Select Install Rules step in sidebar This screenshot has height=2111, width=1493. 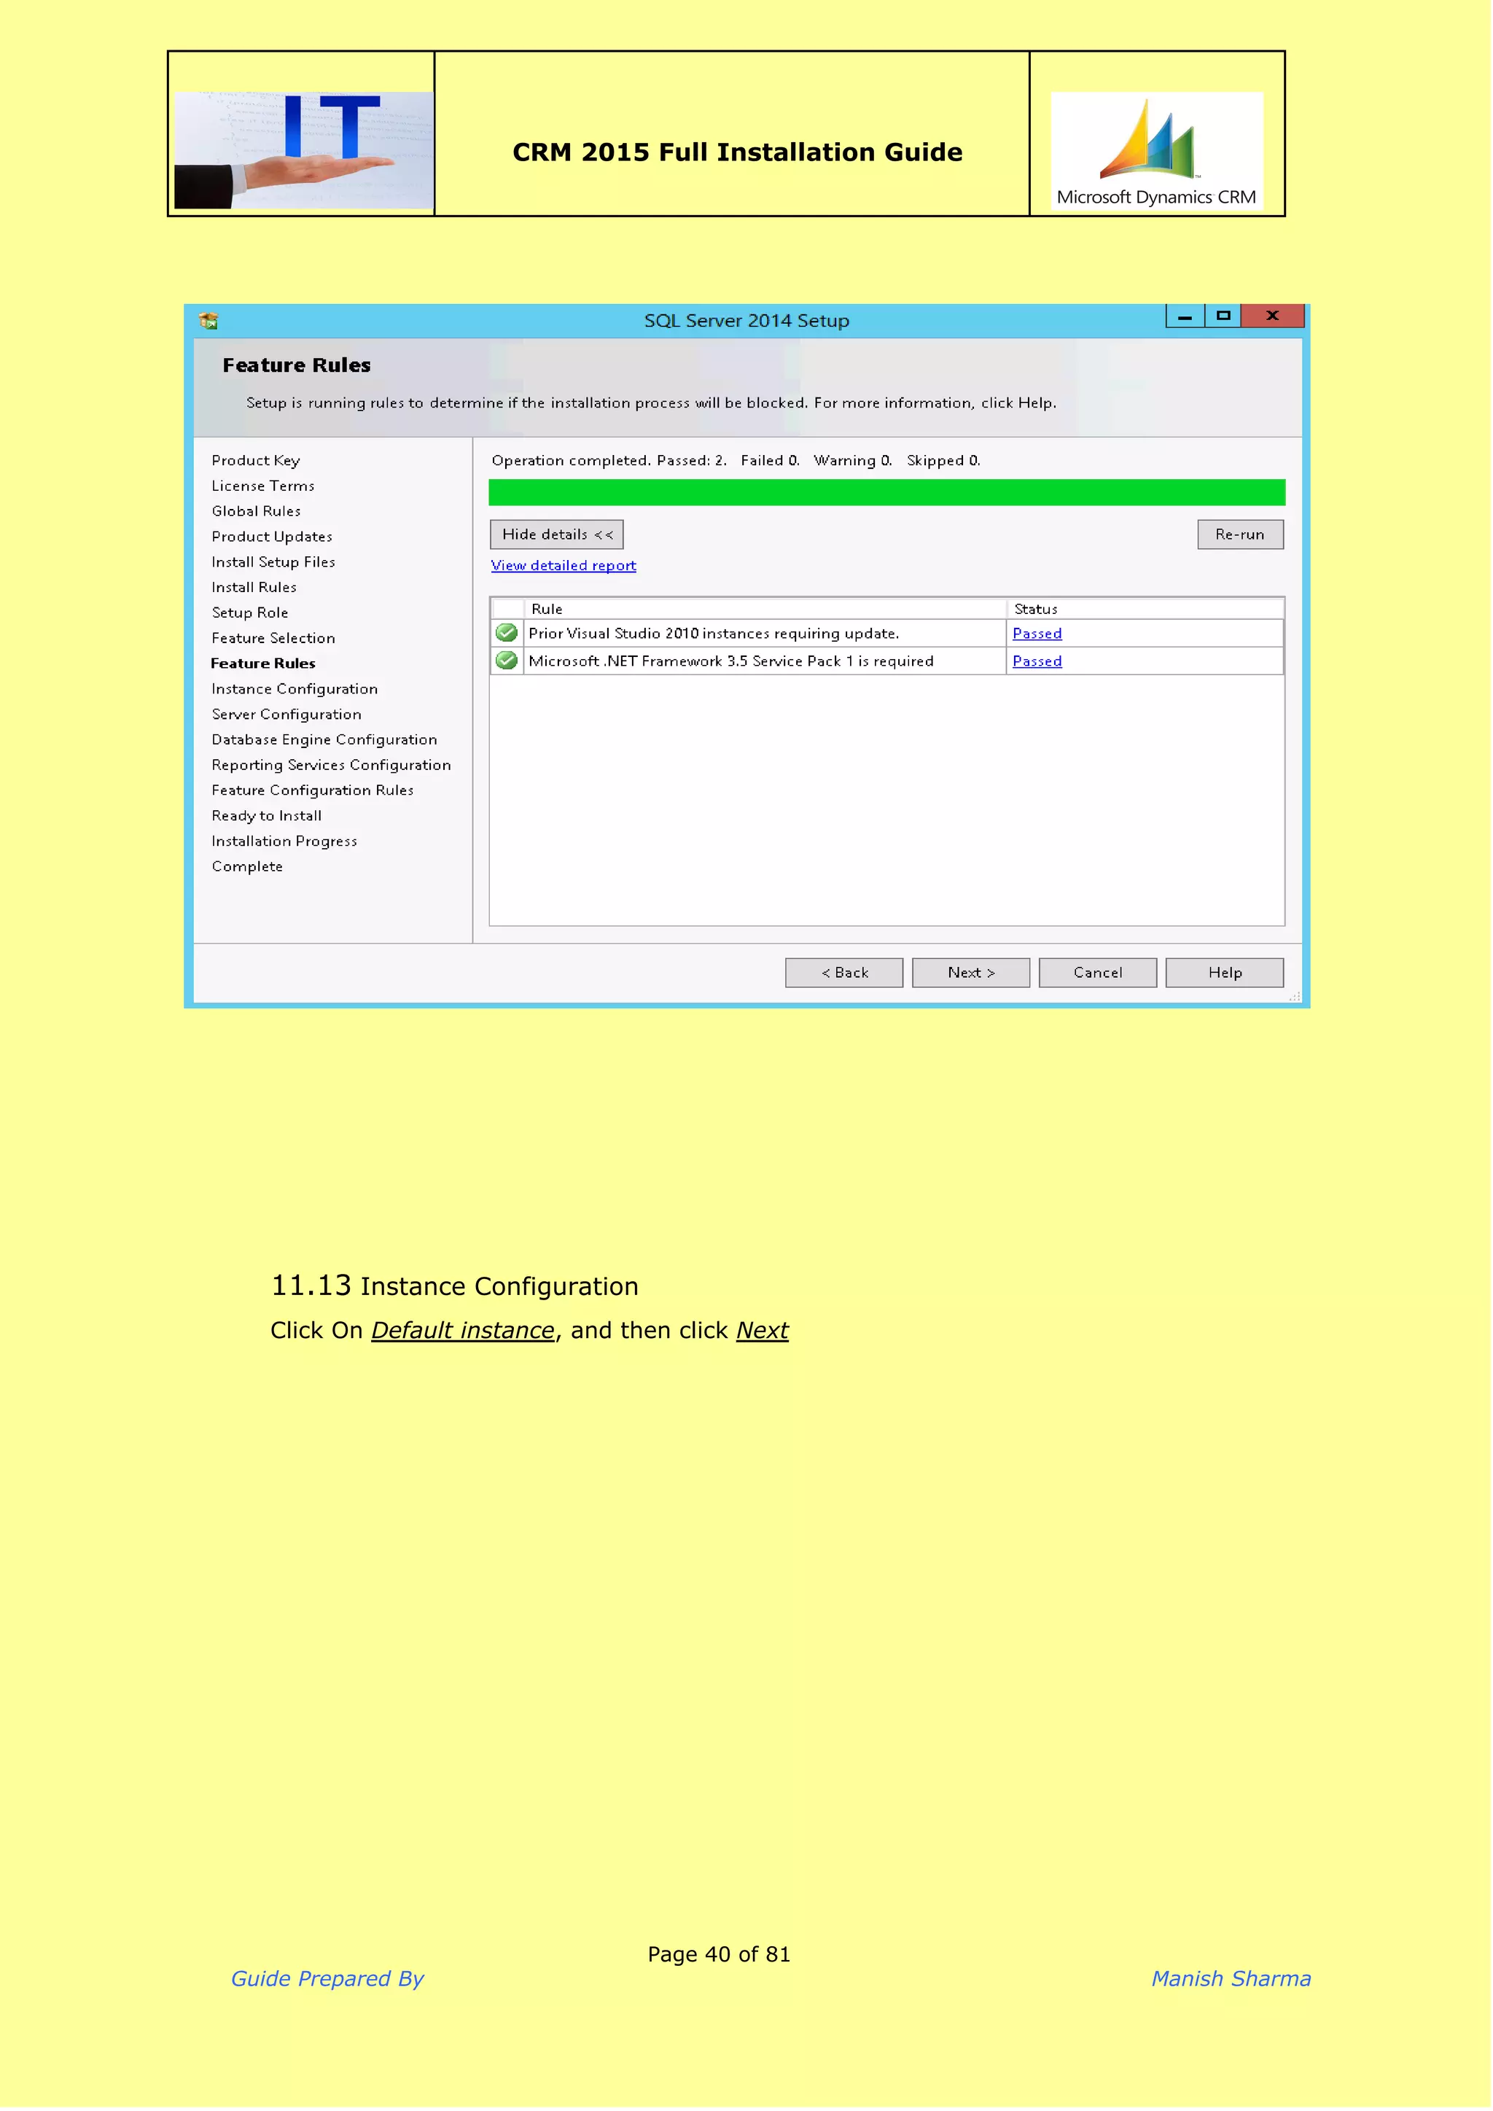click(254, 588)
